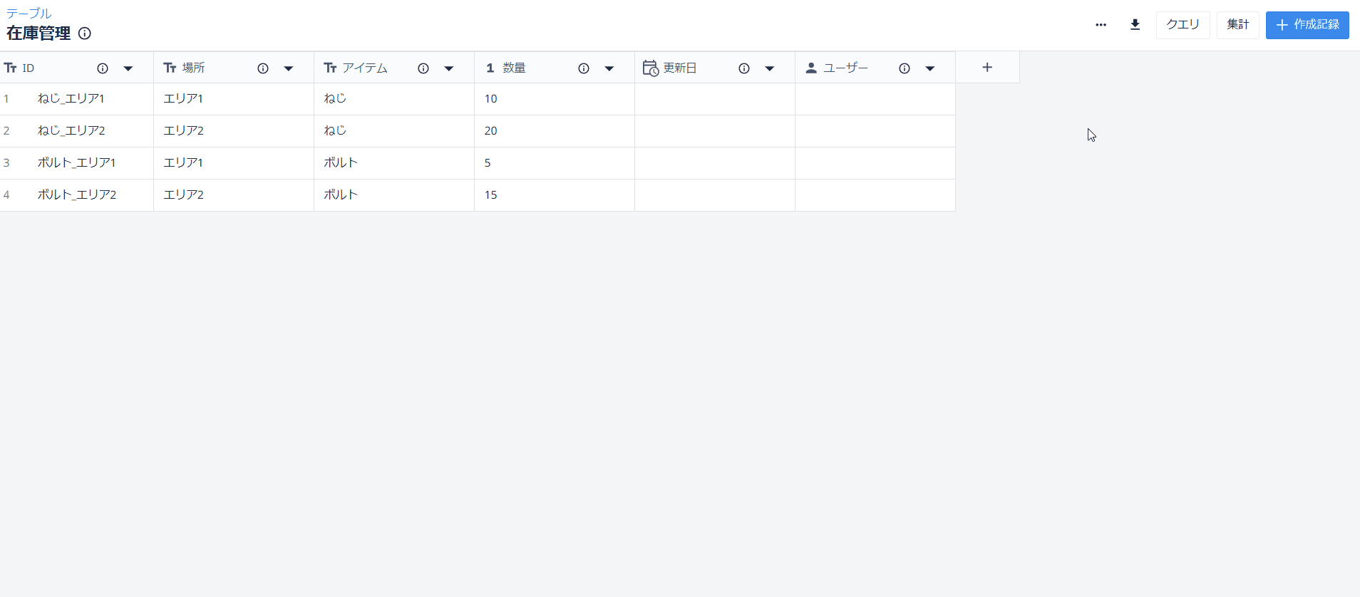Go to テーブル breadcrumb link

click(x=29, y=13)
